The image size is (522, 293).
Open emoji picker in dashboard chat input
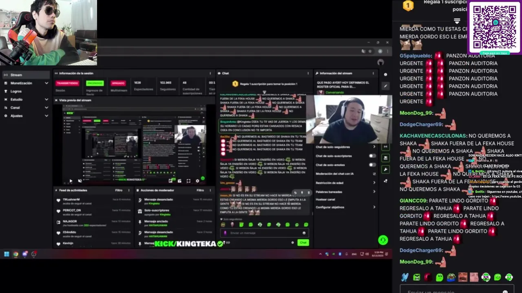click(x=304, y=233)
